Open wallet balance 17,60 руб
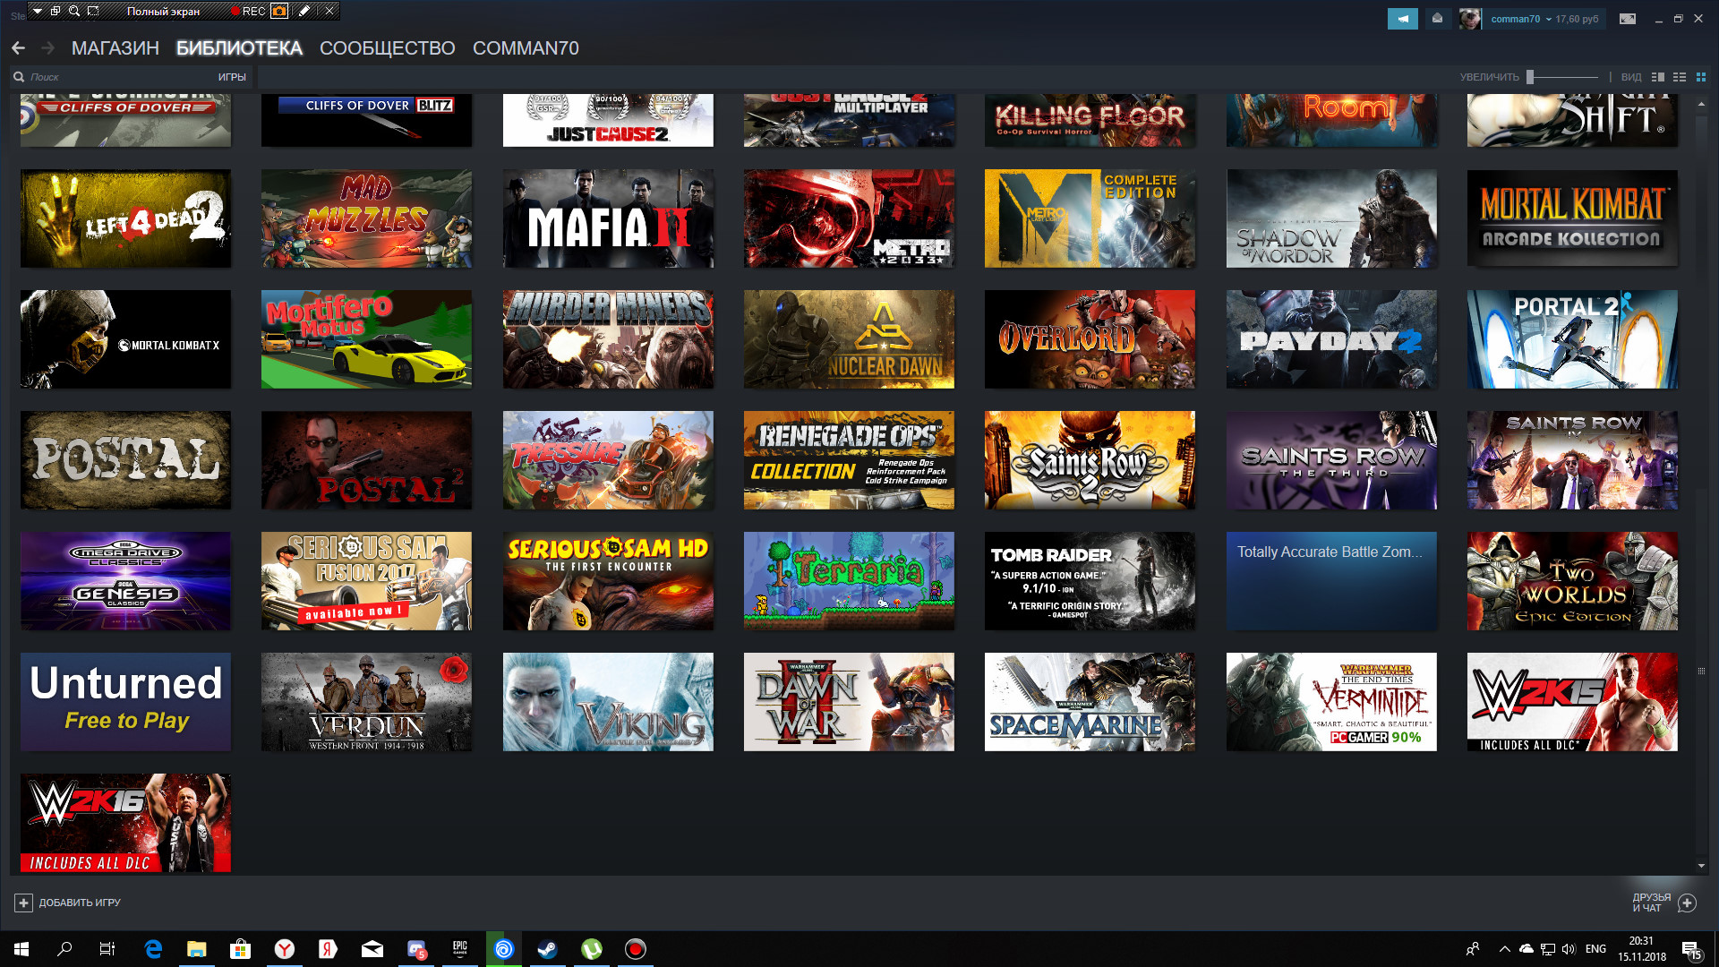The image size is (1719, 967). (1577, 19)
